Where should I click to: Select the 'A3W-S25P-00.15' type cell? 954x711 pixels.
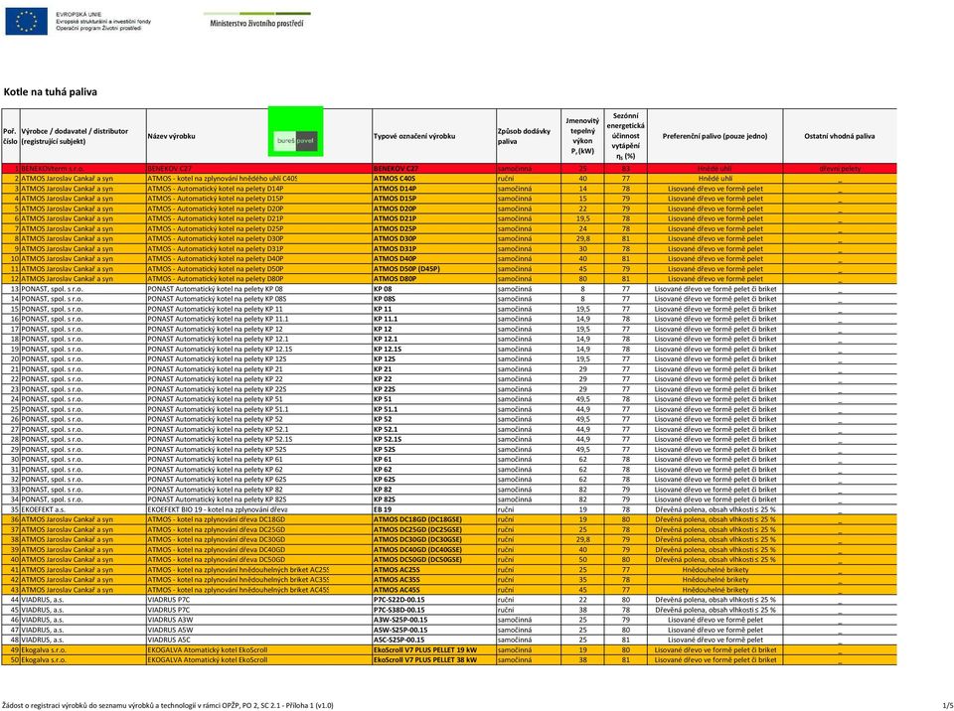(434, 620)
